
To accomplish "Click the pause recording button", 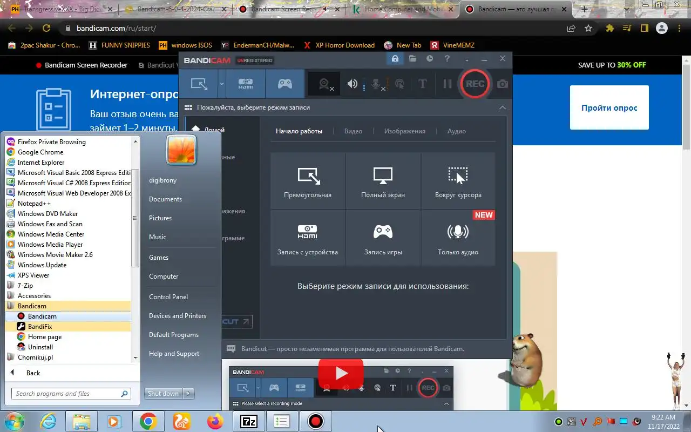I will pyautogui.click(x=447, y=84).
